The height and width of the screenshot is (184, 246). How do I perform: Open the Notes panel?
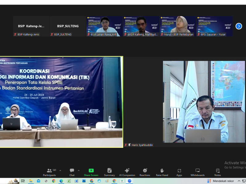click(x=218, y=172)
